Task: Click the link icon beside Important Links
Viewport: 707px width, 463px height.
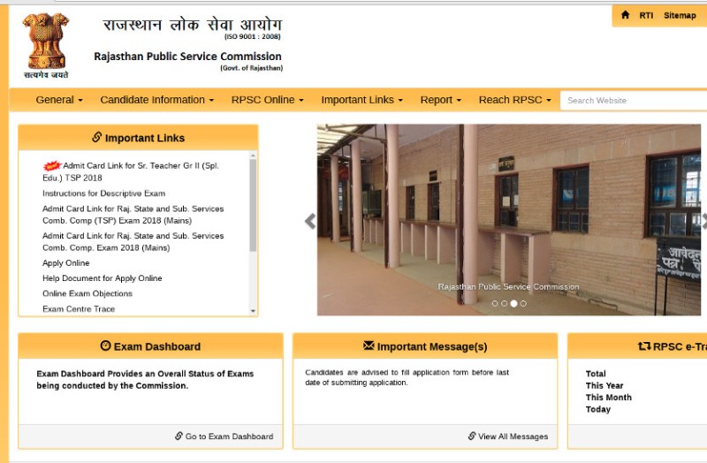Action: 96,138
